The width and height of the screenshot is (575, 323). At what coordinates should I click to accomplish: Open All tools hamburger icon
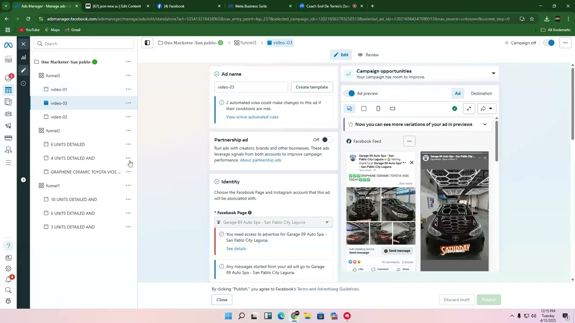pyautogui.click(x=8, y=162)
